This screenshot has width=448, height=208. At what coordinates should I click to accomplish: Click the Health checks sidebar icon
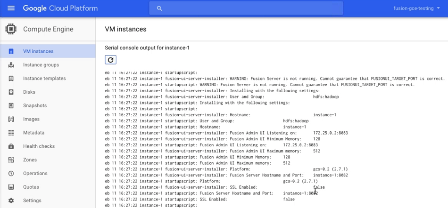tap(11, 146)
